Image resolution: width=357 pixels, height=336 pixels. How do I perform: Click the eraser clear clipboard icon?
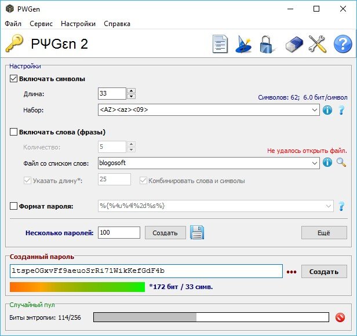click(294, 45)
